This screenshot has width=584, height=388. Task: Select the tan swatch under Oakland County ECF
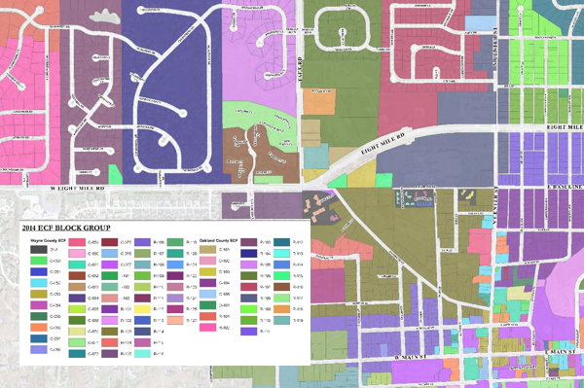208,250
